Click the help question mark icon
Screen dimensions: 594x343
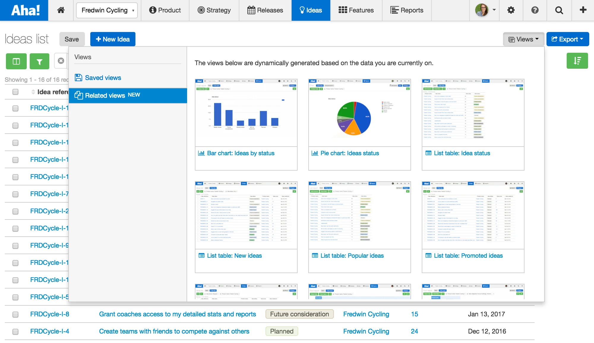535,10
